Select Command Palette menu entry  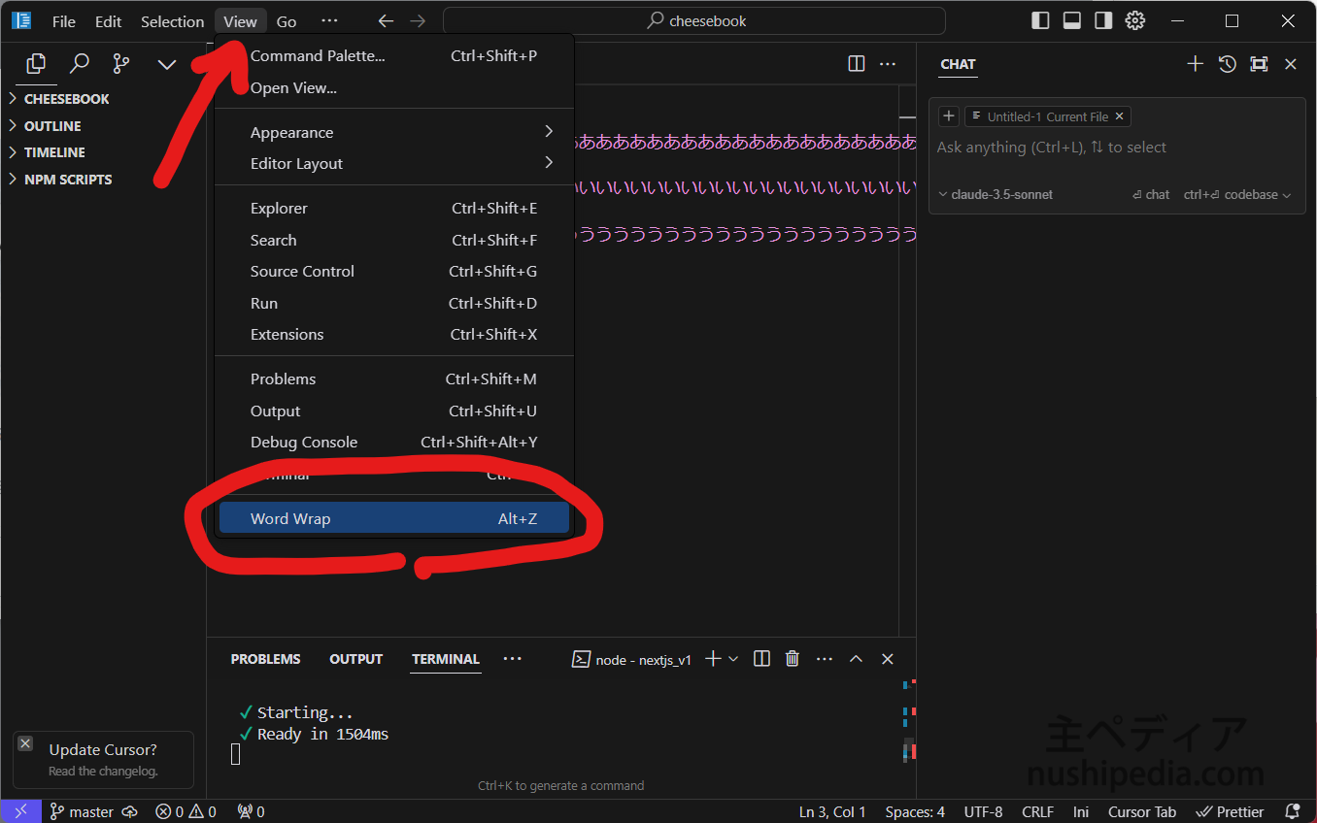coord(393,56)
